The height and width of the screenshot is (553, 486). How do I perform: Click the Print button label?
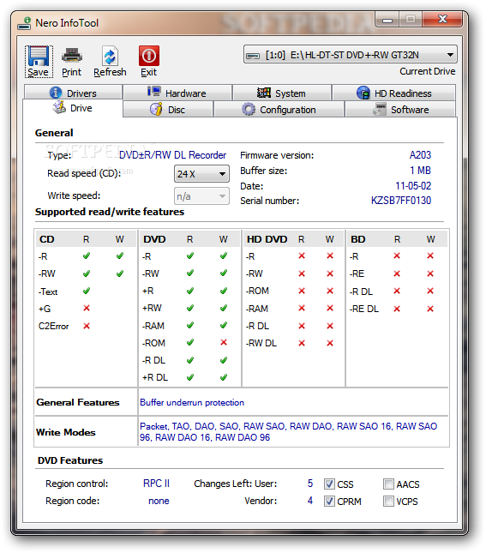click(x=72, y=72)
